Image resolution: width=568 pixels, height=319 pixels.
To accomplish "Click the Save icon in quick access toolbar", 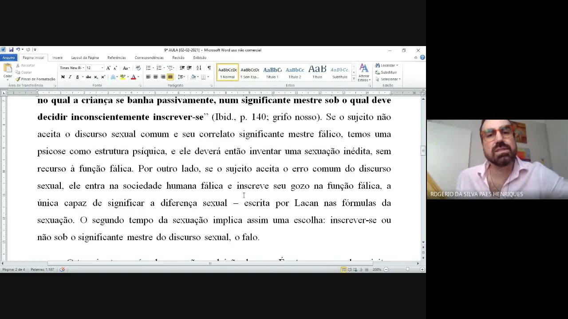I will pyautogui.click(x=11, y=50).
